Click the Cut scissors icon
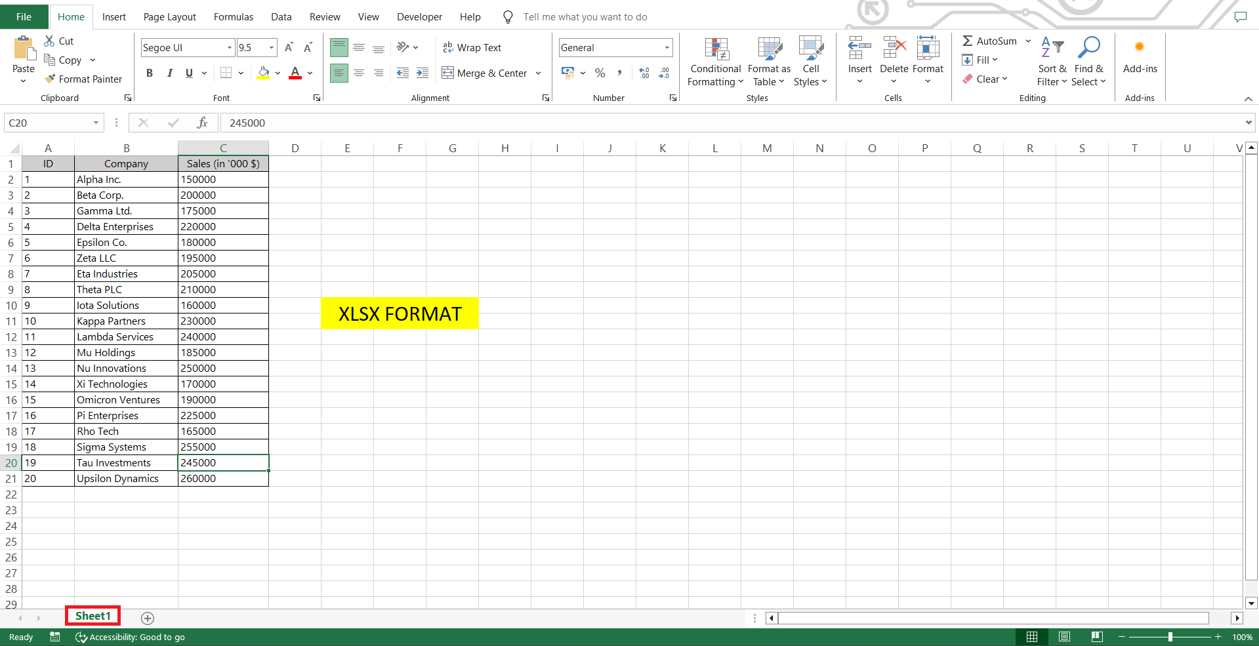 tap(49, 41)
